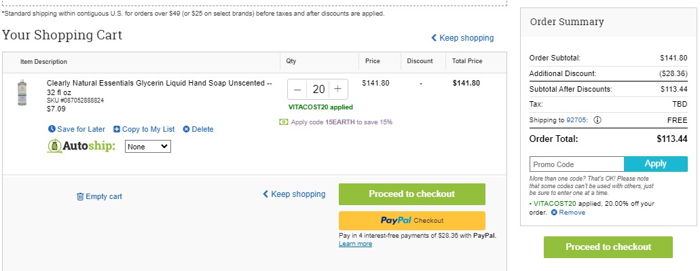Viewport: 700px width, 271px height.
Task: Open the Autoship frequency dropdown
Action: coord(148,147)
